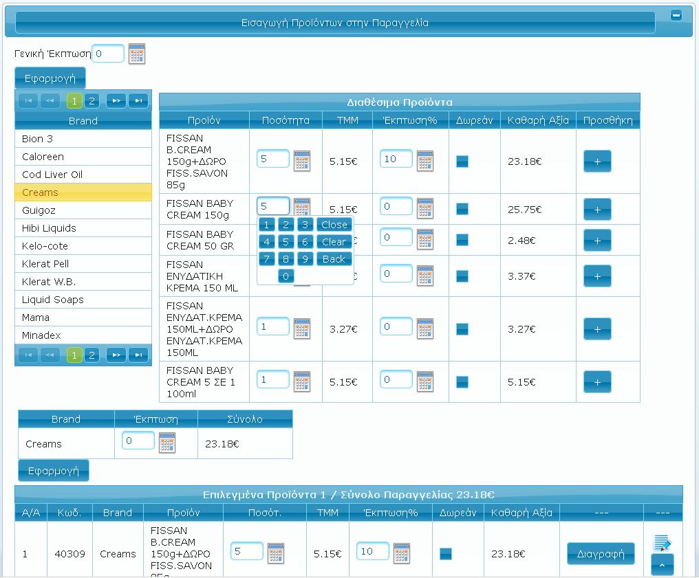This screenshot has width=699, height=578.
Task: Go to next page, pager above Brand list
Action: point(116,101)
